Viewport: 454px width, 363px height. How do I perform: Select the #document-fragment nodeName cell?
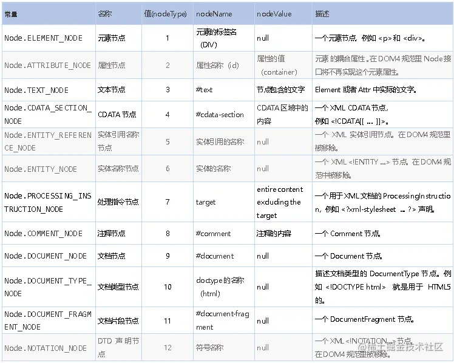coord(224,321)
